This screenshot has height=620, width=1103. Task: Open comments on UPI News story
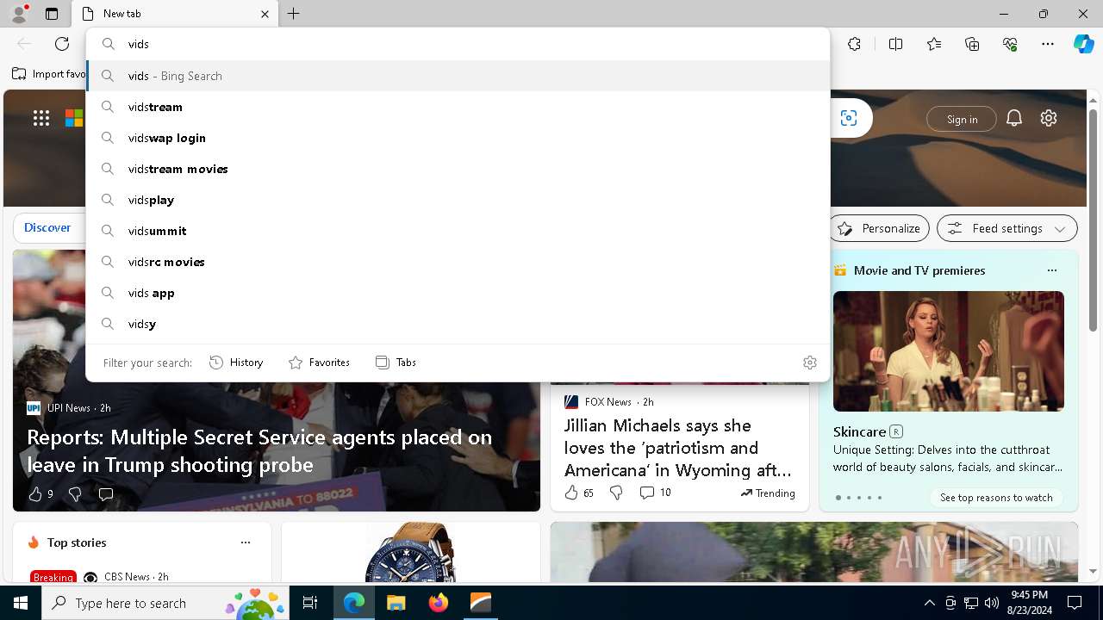click(106, 494)
